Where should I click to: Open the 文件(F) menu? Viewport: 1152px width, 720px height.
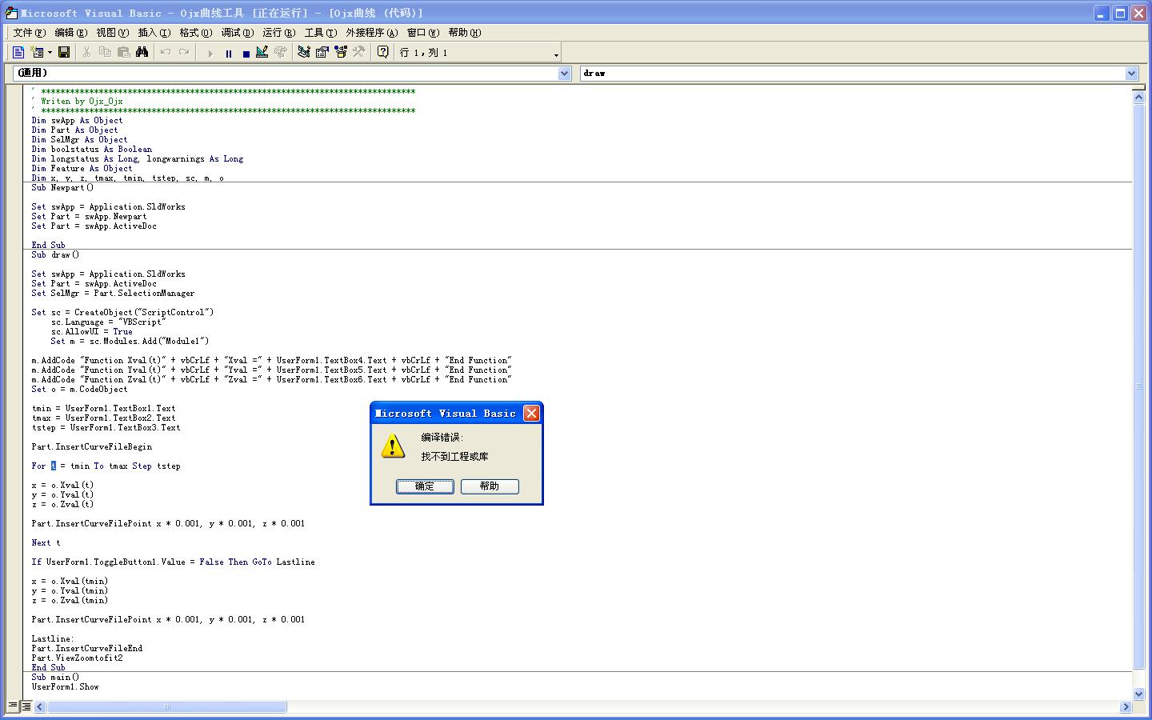[x=30, y=33]
